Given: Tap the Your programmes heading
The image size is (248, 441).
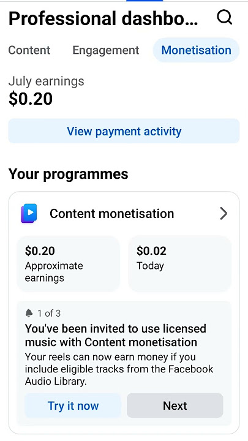Looking at the screenshot, I should [x=69, y=174].
